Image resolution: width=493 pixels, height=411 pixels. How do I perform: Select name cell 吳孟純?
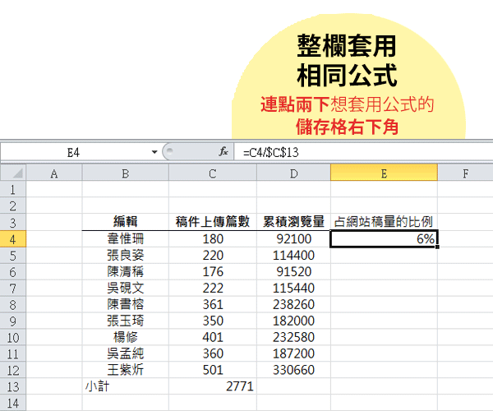click(x=126, y=353)
